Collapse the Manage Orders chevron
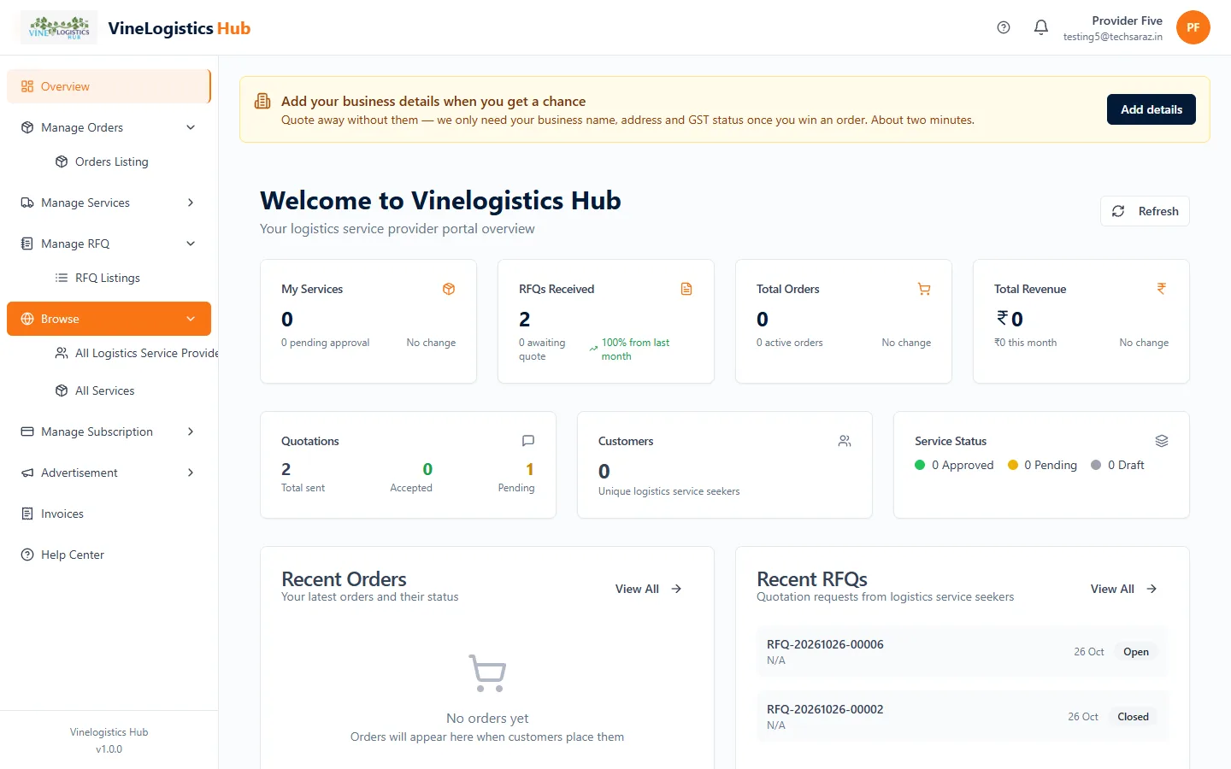This screenshot has height=769, width=1231. point(191,127)
